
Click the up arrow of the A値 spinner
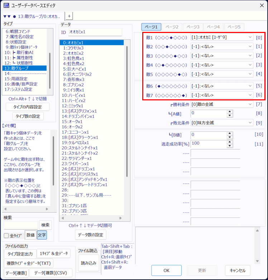(x=230, y=111)
